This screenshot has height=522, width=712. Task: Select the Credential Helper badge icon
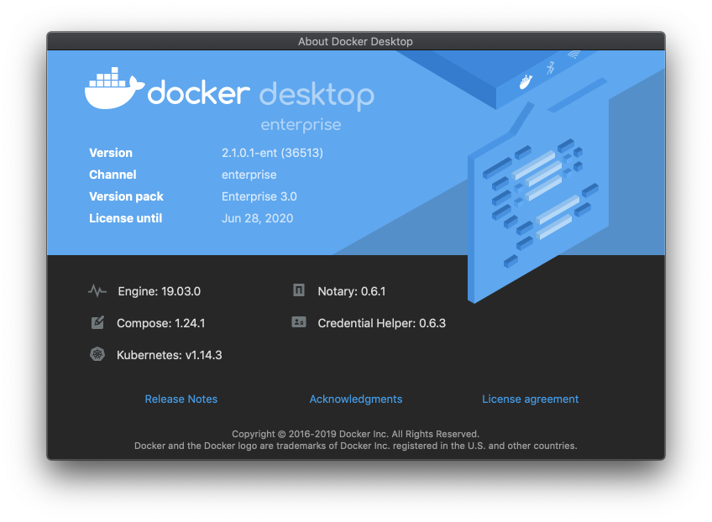point(298,321)
